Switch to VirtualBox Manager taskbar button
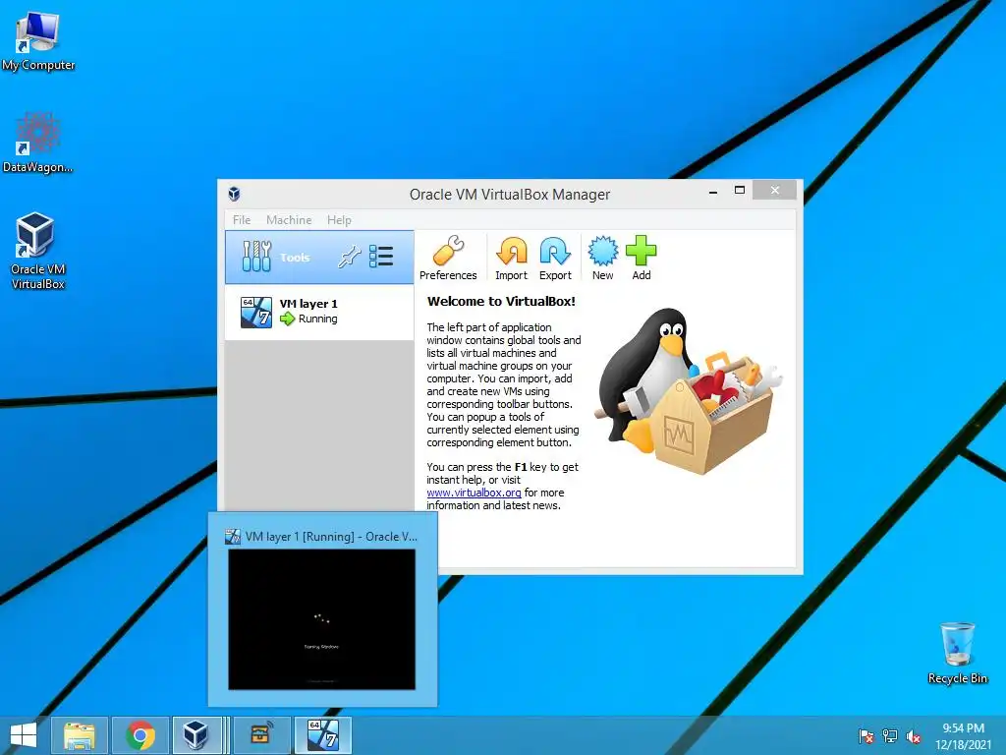The image size is (1006, 755). click(x=196, y=735)
